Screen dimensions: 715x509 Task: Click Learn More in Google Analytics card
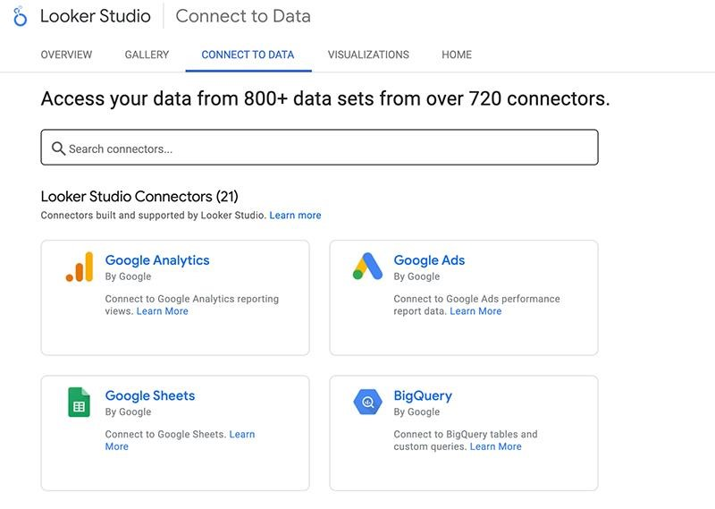point(163,311)
